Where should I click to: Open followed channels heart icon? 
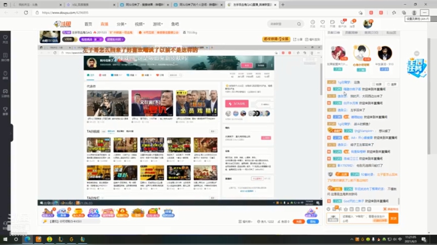coord(322,24)
